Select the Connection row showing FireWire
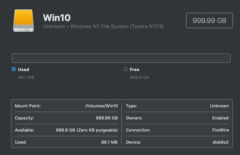The height and width of the screenshot is (155, 240). (x=177, y=130)
